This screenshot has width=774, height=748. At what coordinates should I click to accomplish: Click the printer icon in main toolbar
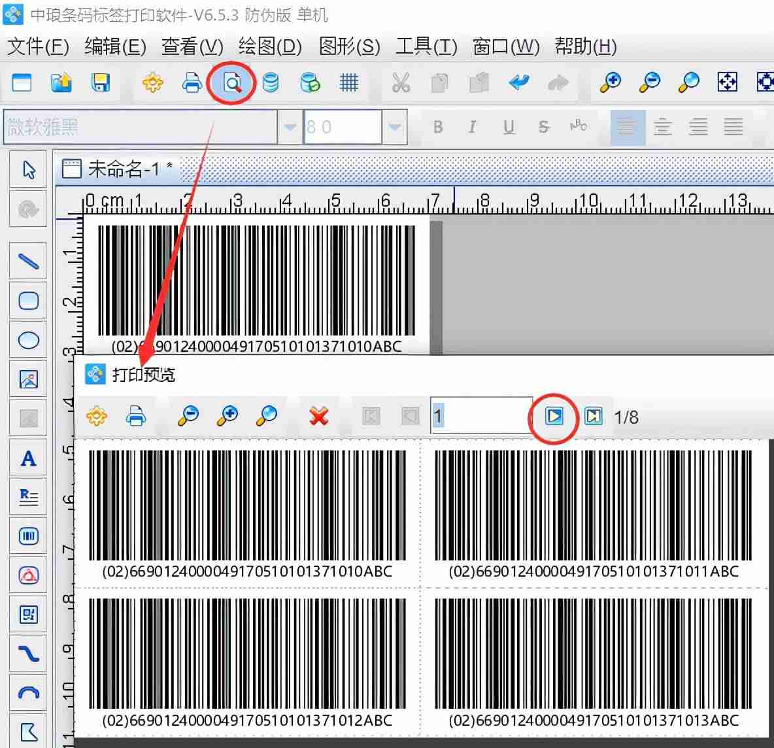coord(192,83)
